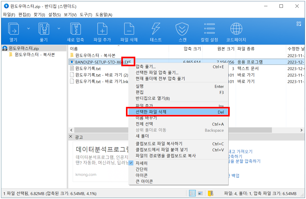
Task: Choose 클립보드에서 파일 붙여 넣기
Action: click(x=178, y=150)
